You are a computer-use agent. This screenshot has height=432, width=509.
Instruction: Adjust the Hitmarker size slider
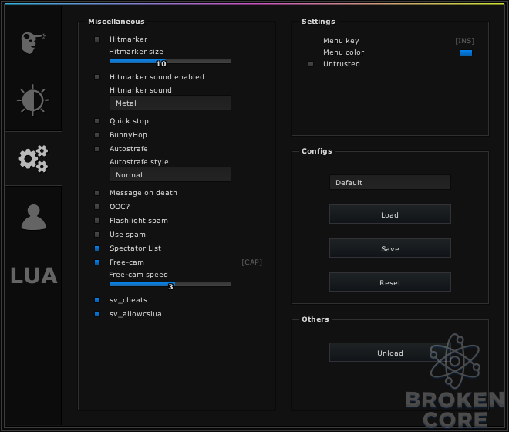[170, 62]
